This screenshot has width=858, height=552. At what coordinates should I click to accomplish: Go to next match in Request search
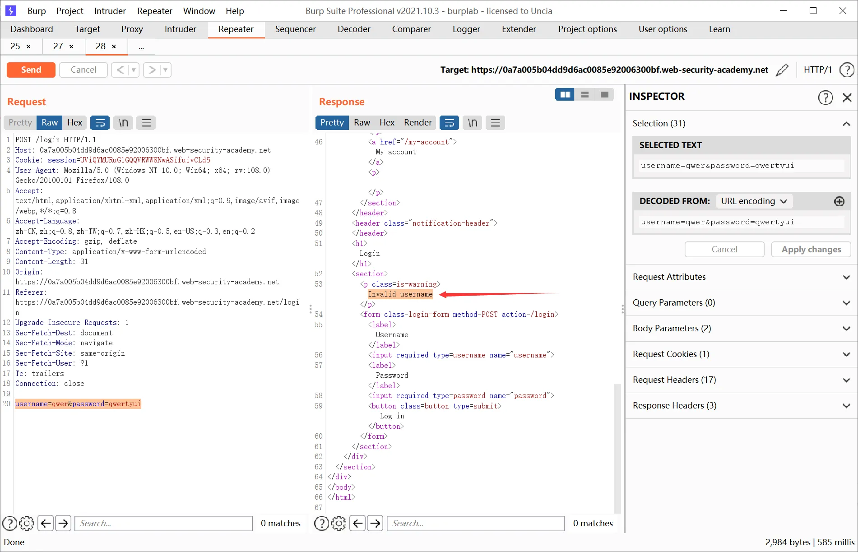(x=63, y=523)
